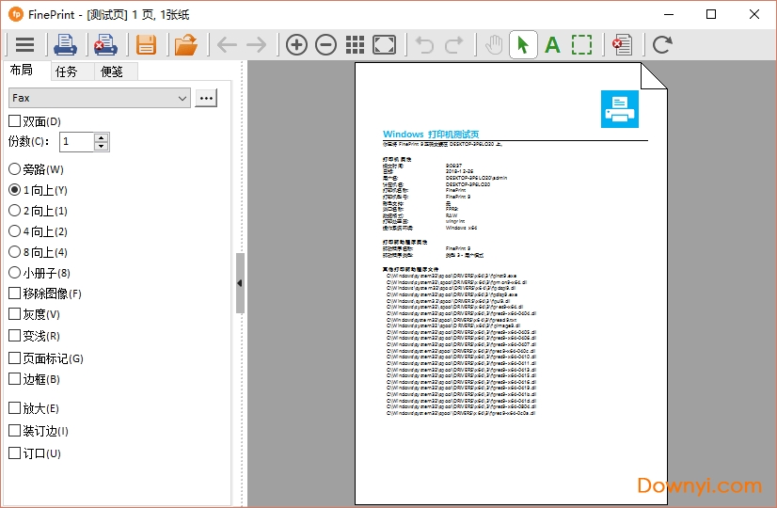Enable 页面标记(G) checkbox
This screenshot has width=777, height=508.
pos(14,357)
